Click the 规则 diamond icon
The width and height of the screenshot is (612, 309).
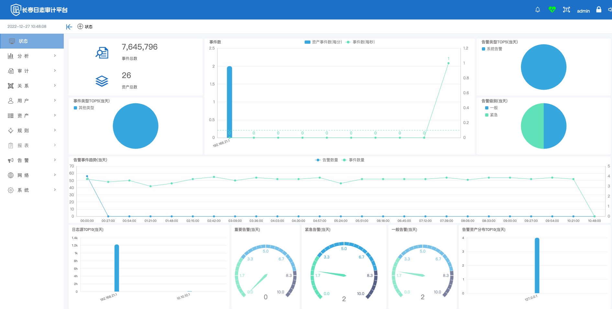point(11,131)
